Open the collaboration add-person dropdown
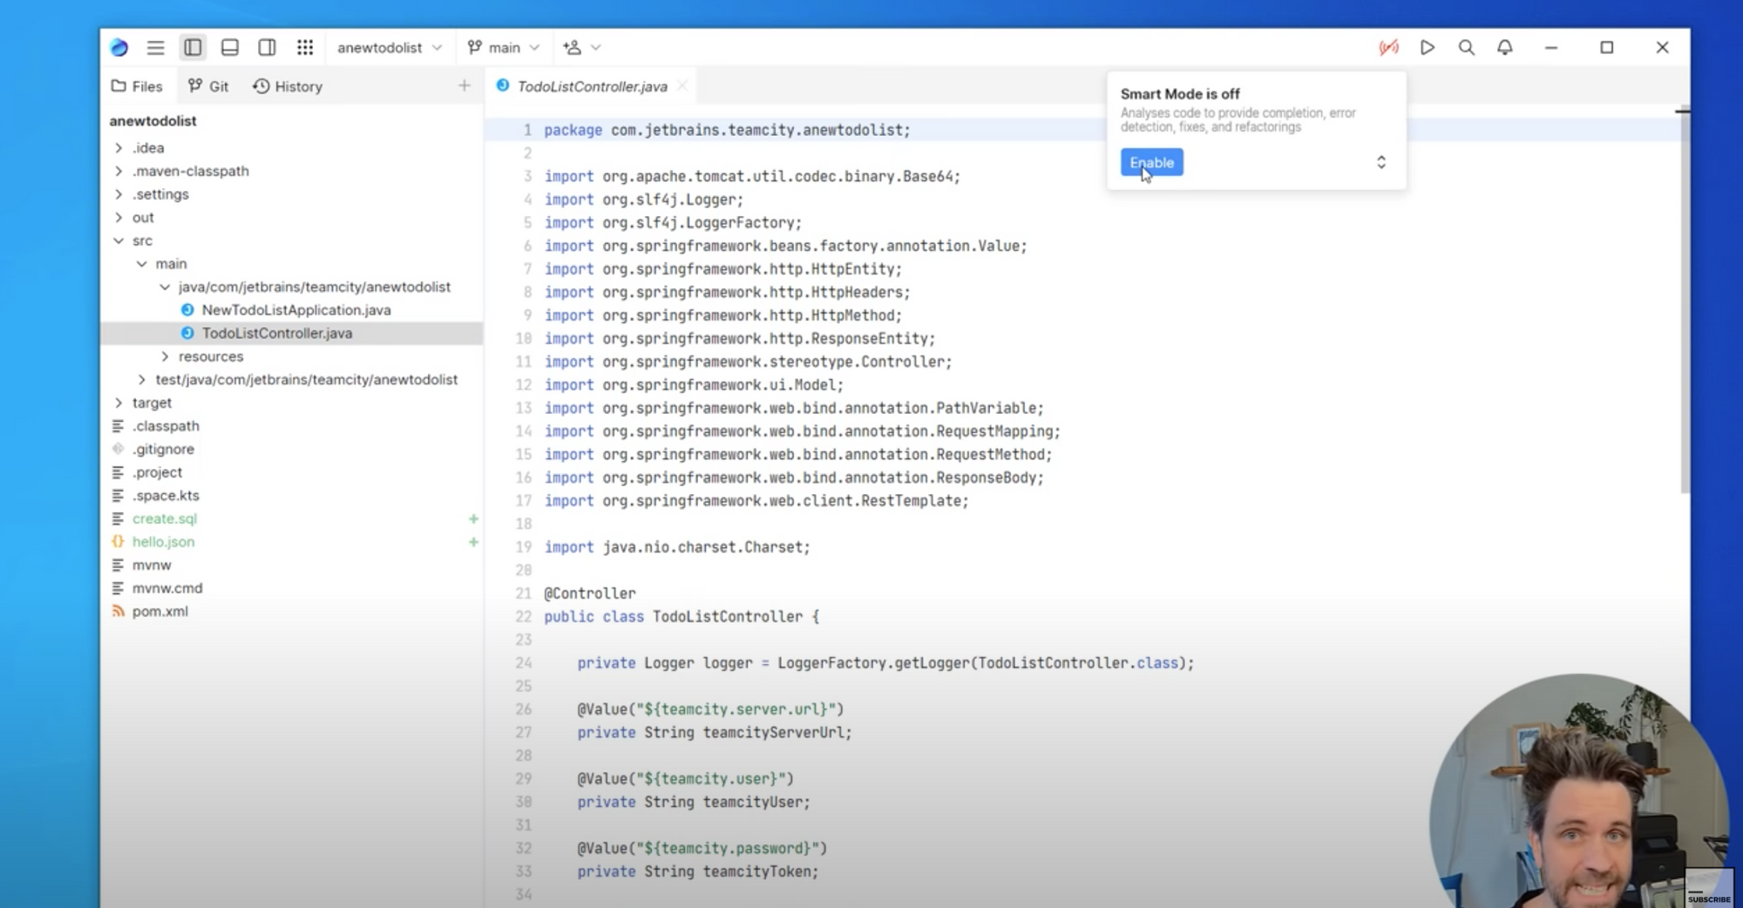Image resolution: width=1743 pixels, height=908 pixels. [582, 47]
